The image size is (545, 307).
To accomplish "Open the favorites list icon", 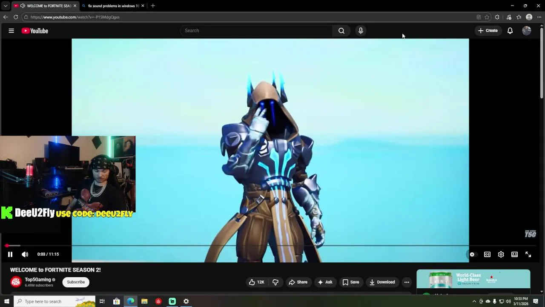I will click(x=519, y=17).
